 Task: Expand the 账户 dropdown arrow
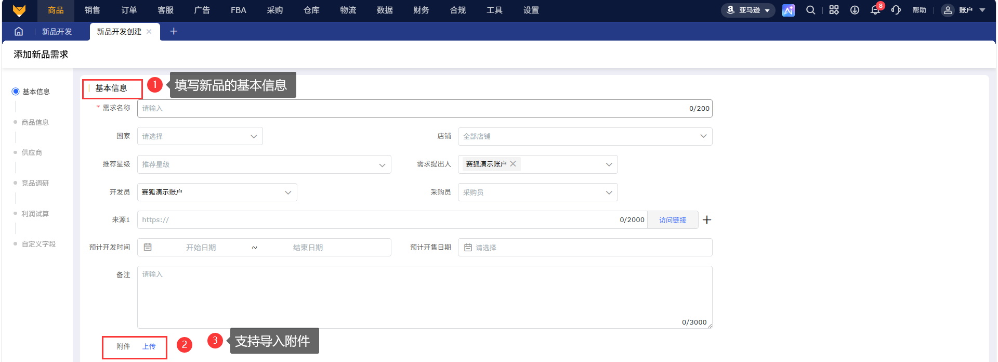click(x=982, y=10)
